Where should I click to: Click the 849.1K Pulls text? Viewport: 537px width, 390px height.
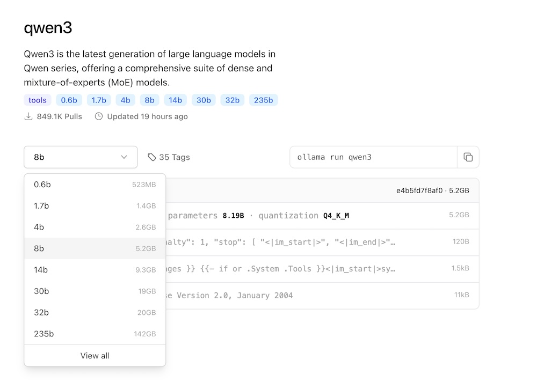coord(59,116)
